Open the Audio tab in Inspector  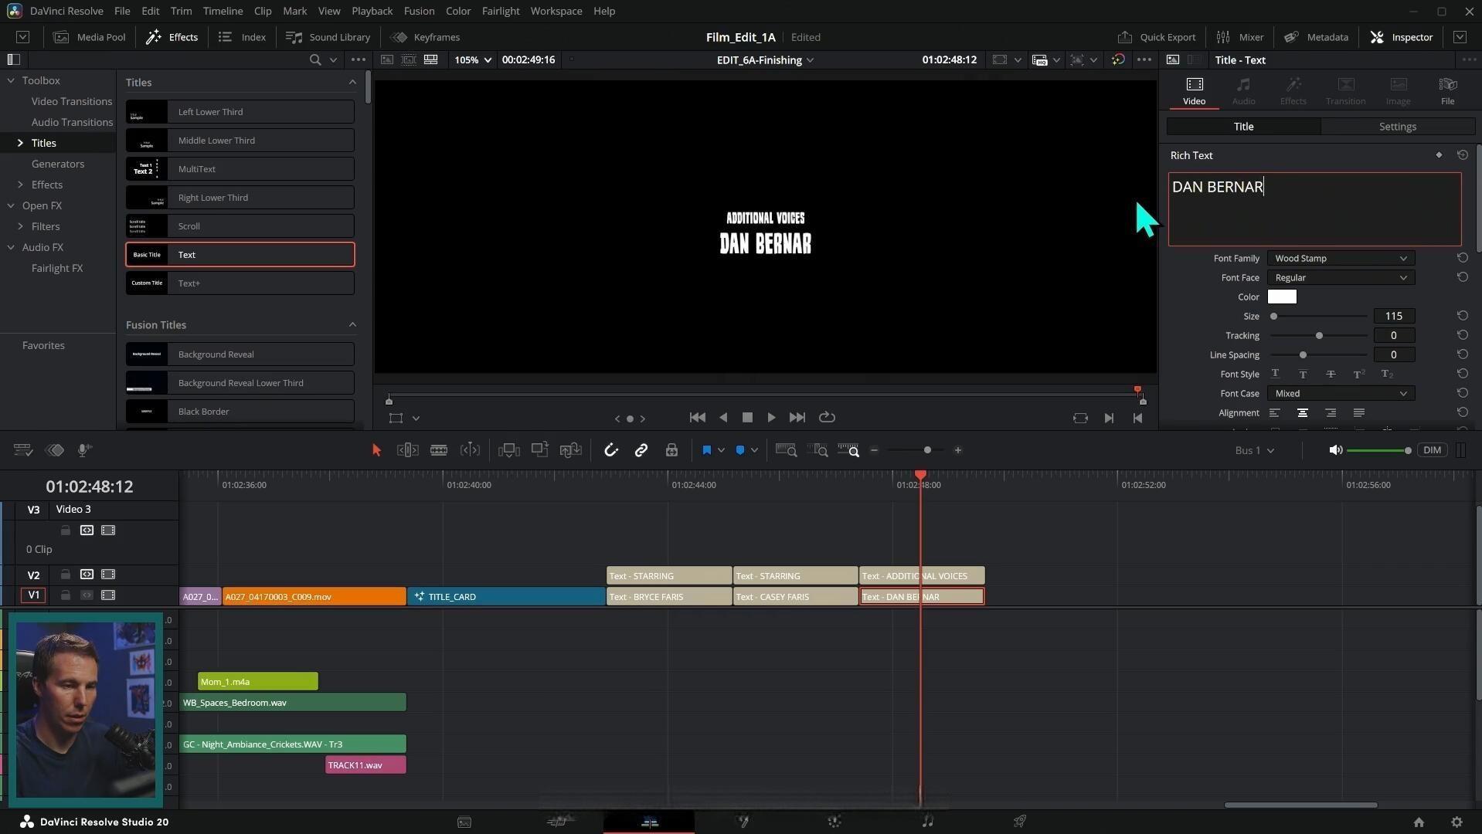click(1242, 90)
